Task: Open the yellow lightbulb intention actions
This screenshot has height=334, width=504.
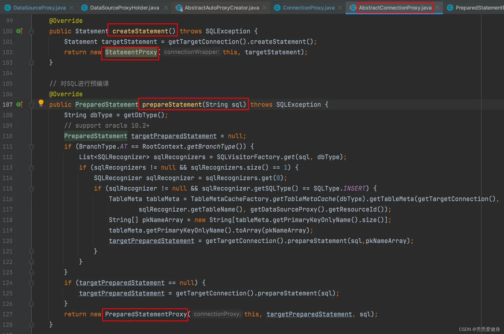Action: click(x=41, y=103)
